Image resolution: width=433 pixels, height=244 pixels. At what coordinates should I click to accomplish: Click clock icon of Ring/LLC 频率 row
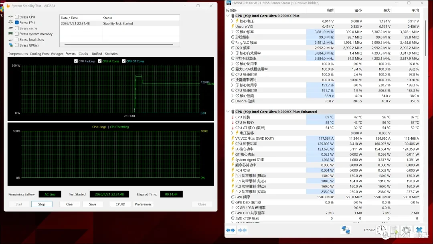click(233, 42)
